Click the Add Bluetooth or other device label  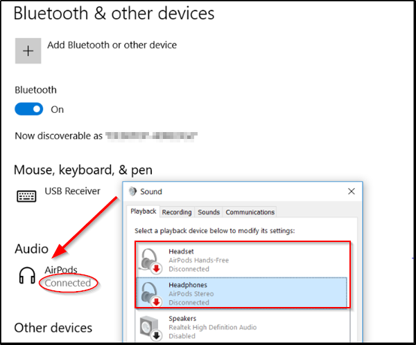[112, 45]
